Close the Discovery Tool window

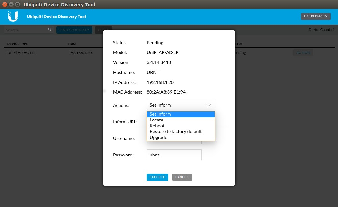(5, 4)
